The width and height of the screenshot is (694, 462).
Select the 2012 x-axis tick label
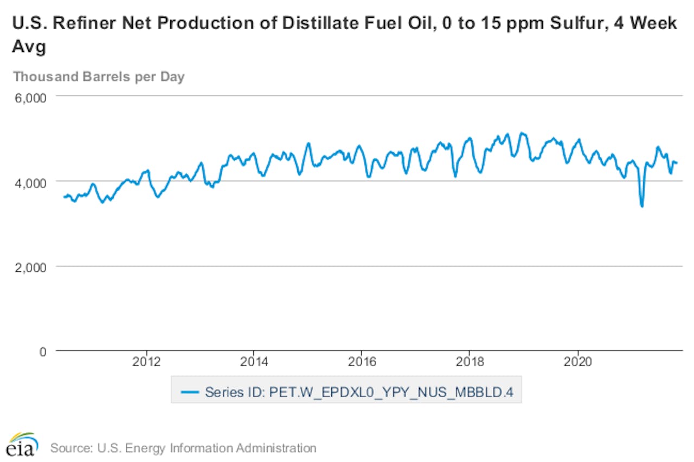click(147, 362)
